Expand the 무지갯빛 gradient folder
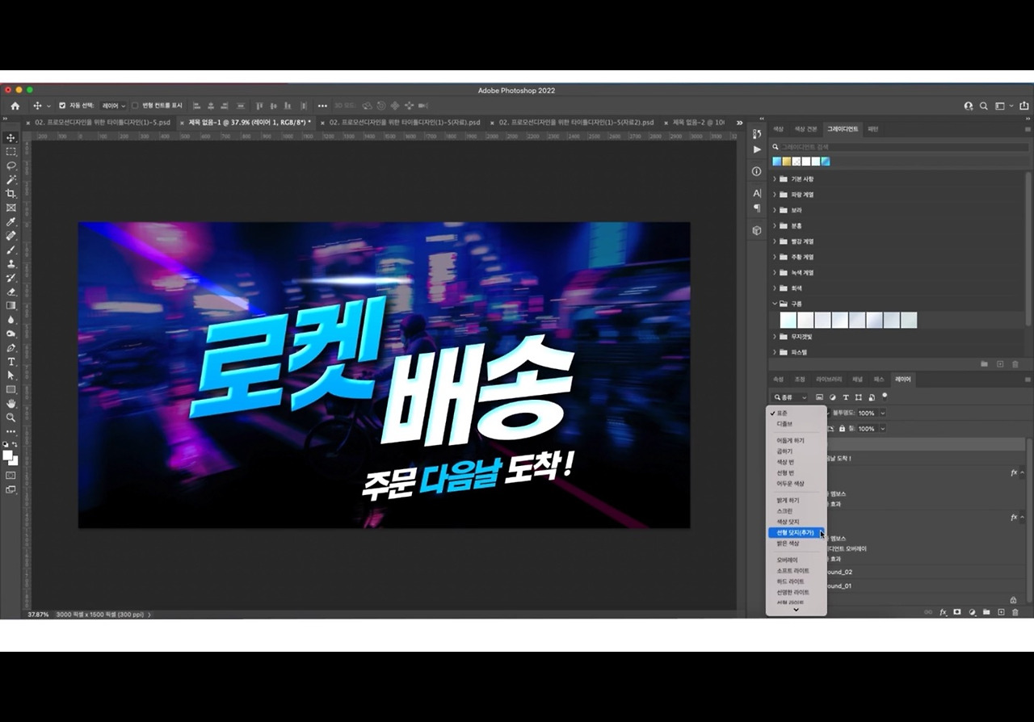The height and width of the screenshot is (722, 1034). 774,336
